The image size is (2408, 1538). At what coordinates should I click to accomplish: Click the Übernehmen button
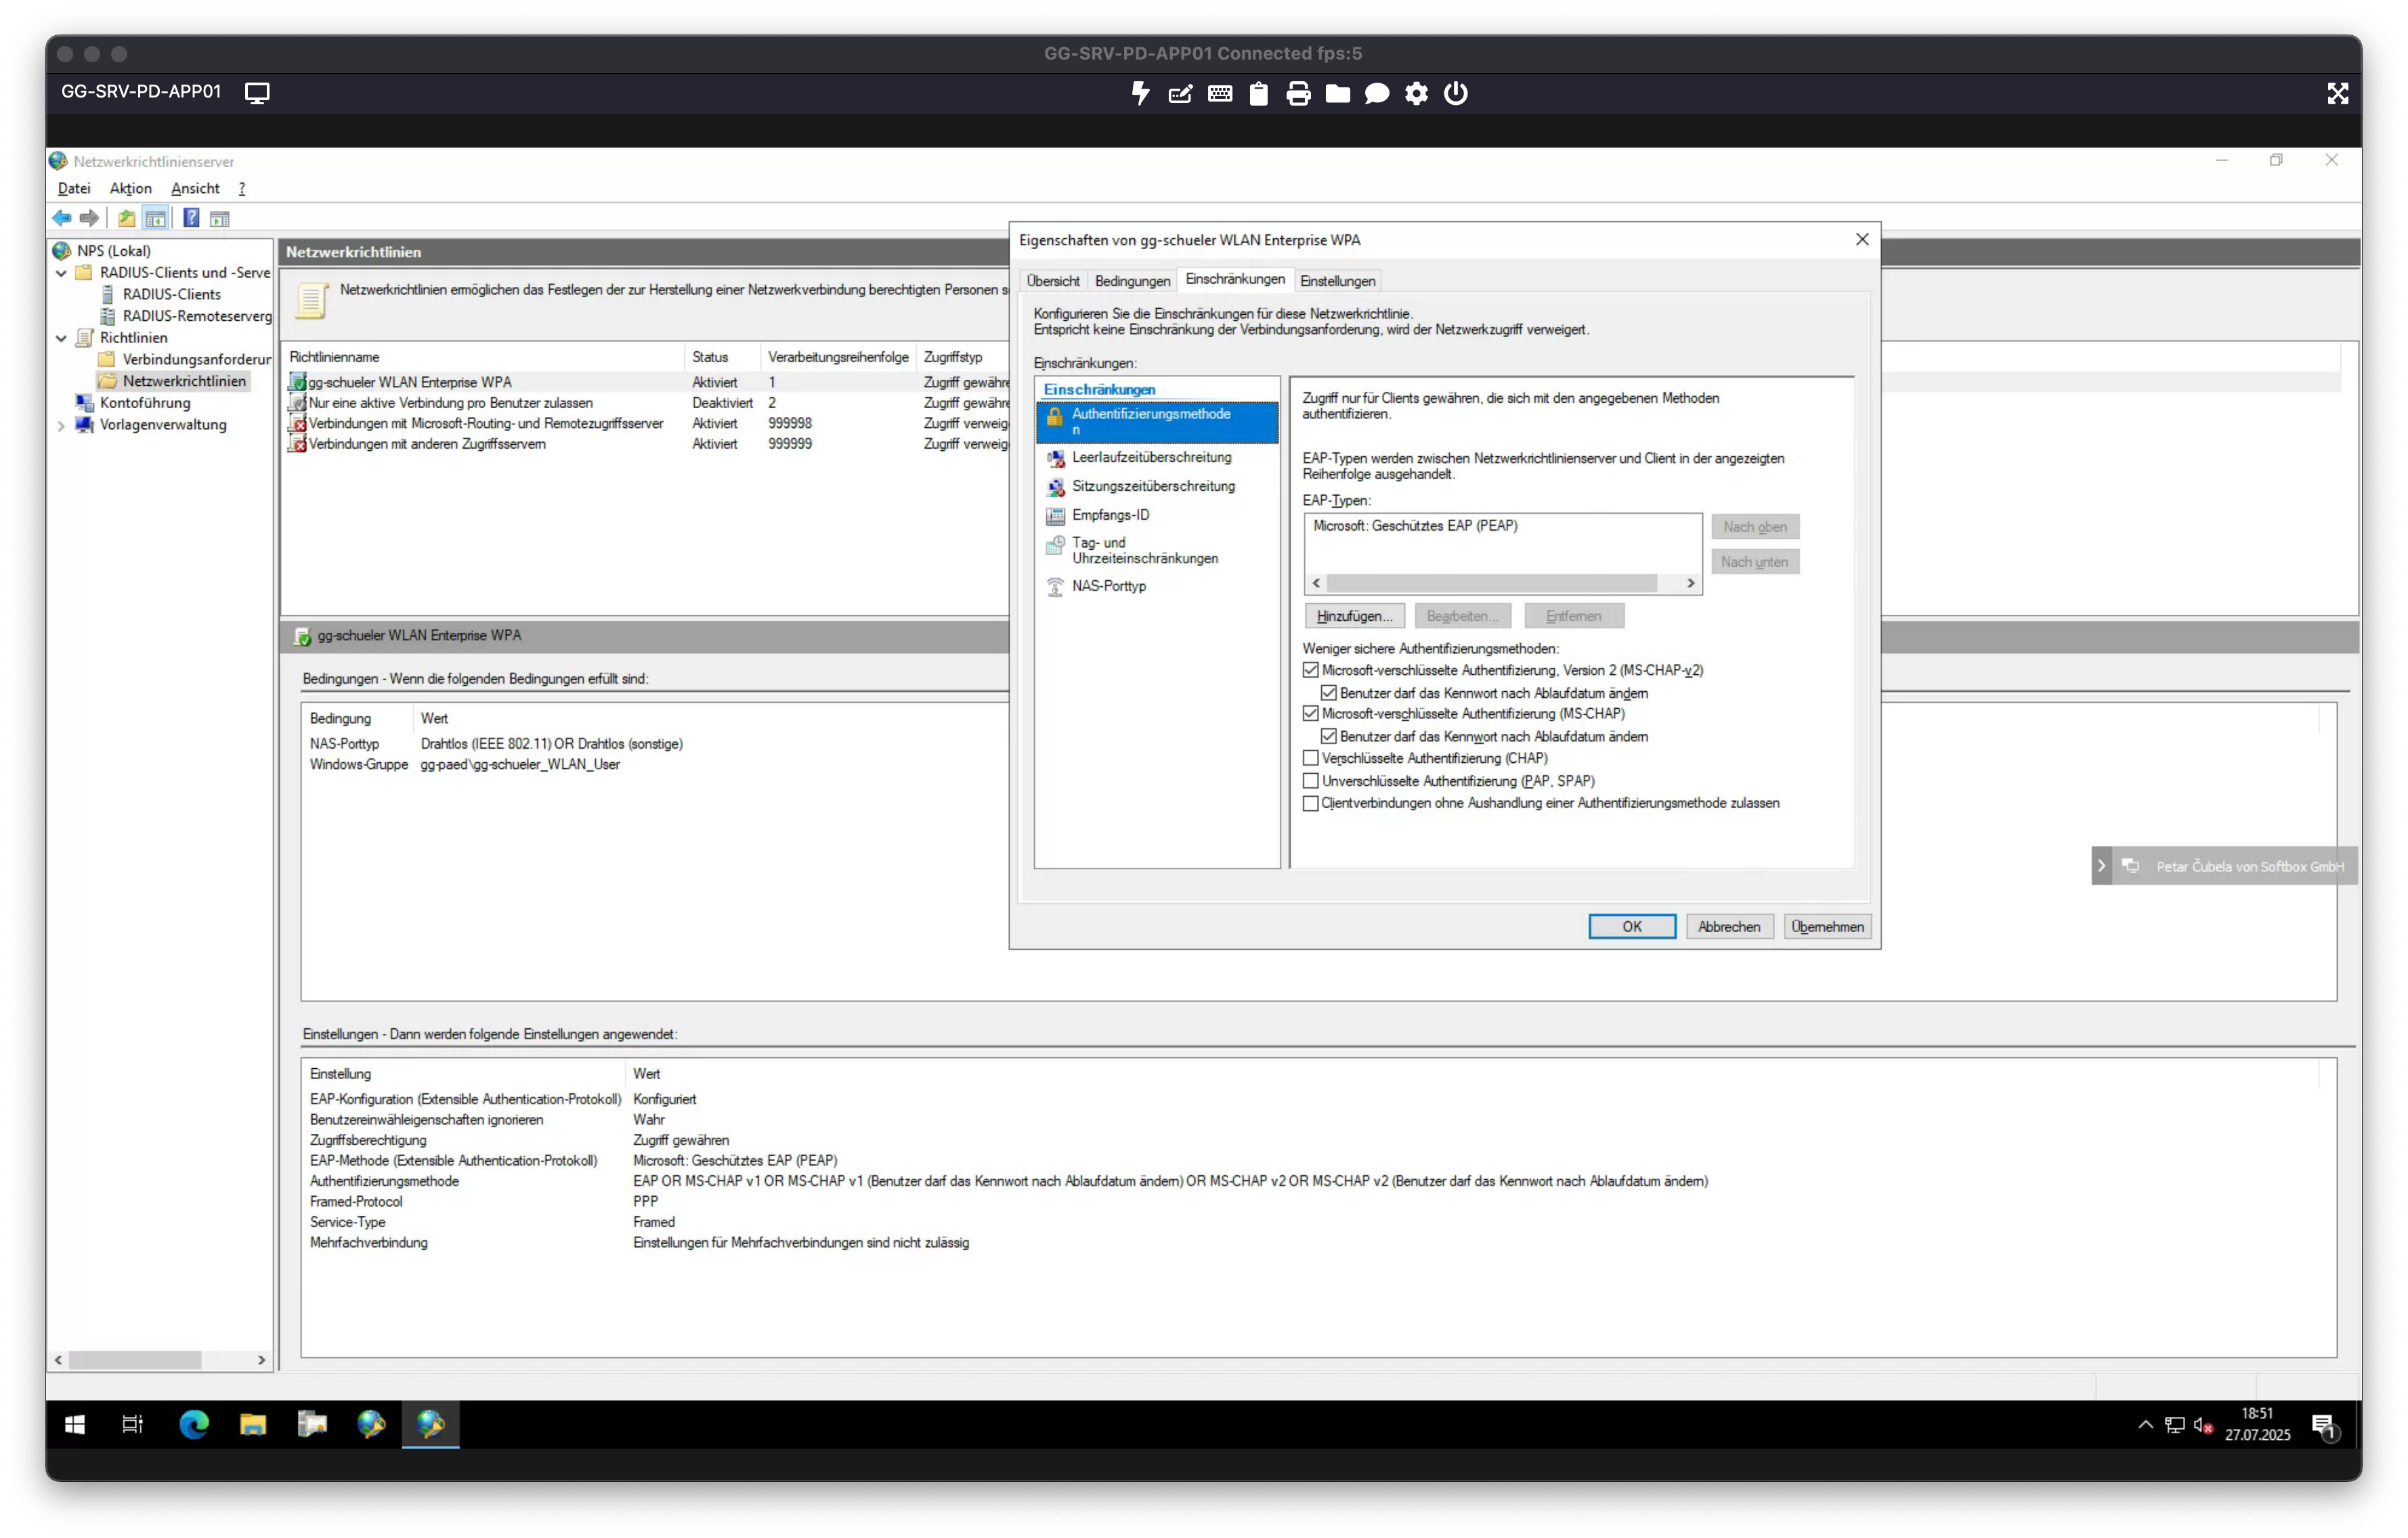(x=1827, y=927)
